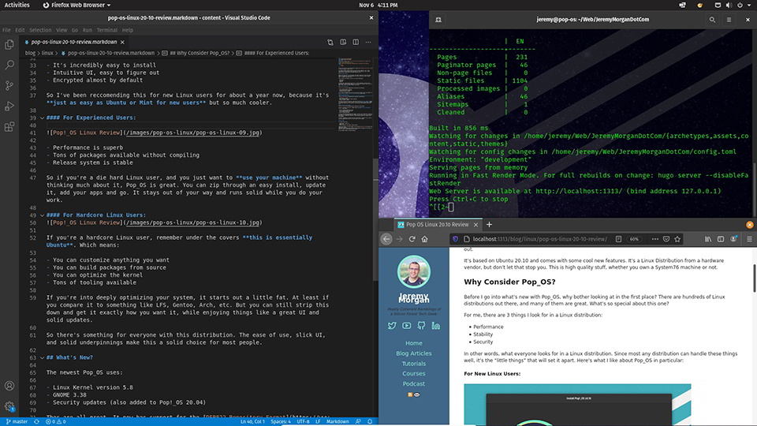Screen dimensions: 757x426
Task: Open Firefox page actions ellipsis
Action: pyautogui.click(x=654, y=239)
